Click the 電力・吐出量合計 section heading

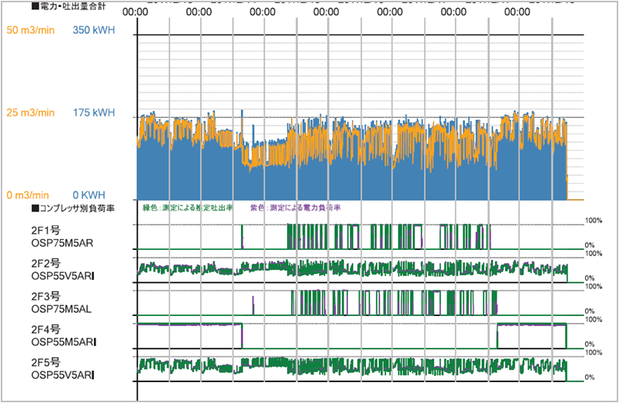coord(69,6)
